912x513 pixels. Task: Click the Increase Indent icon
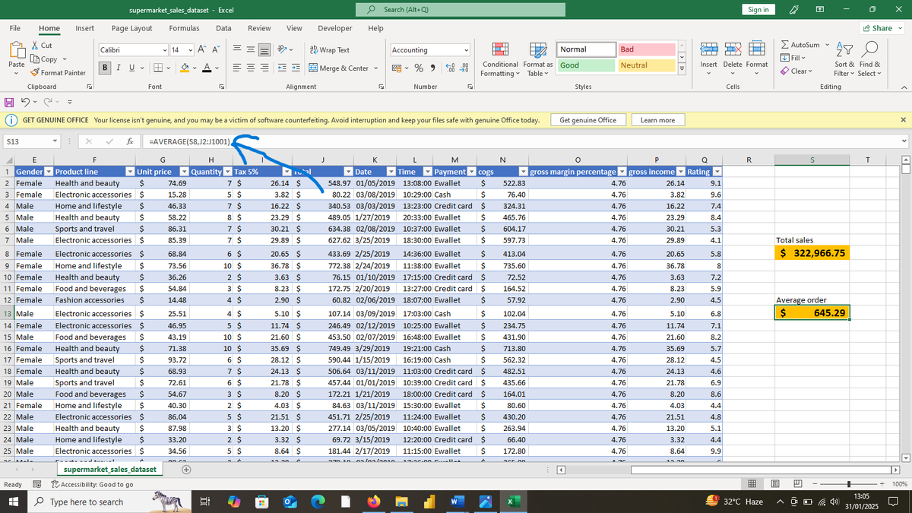pos(295,68)
